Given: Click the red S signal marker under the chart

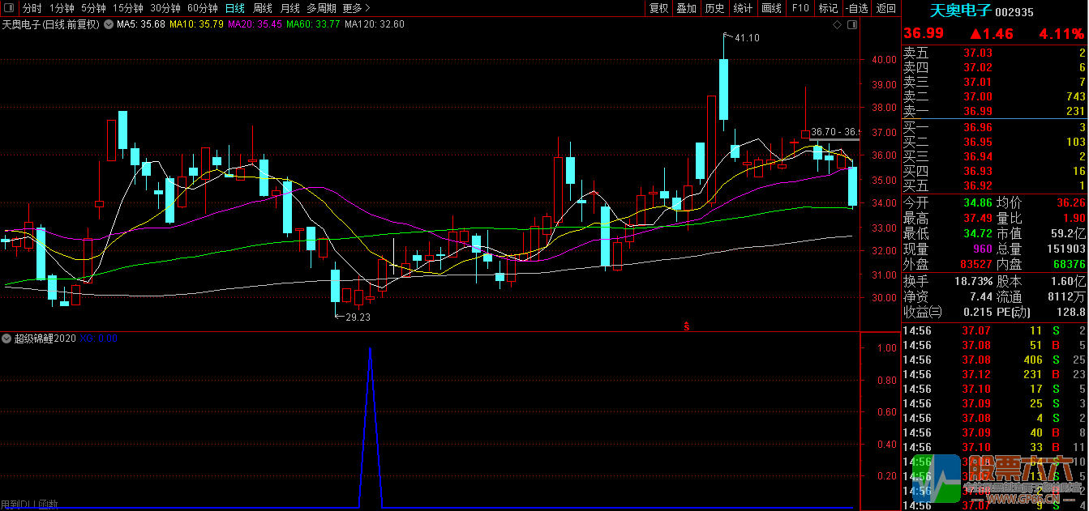Looking at the screenshot, I should pos(686,326).
